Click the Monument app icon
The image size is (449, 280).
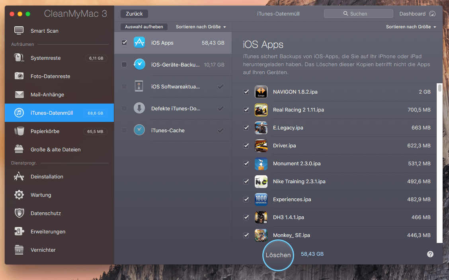[x=261, y=164]
